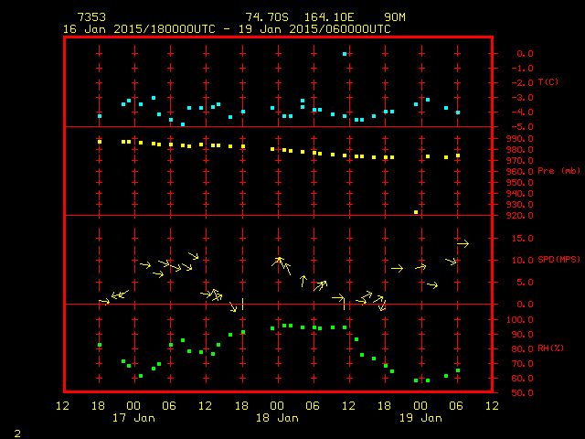Select the 74.70S latitude text
Image resolution: width=585 pixels, height=439 pixels.
pos(264,17)
